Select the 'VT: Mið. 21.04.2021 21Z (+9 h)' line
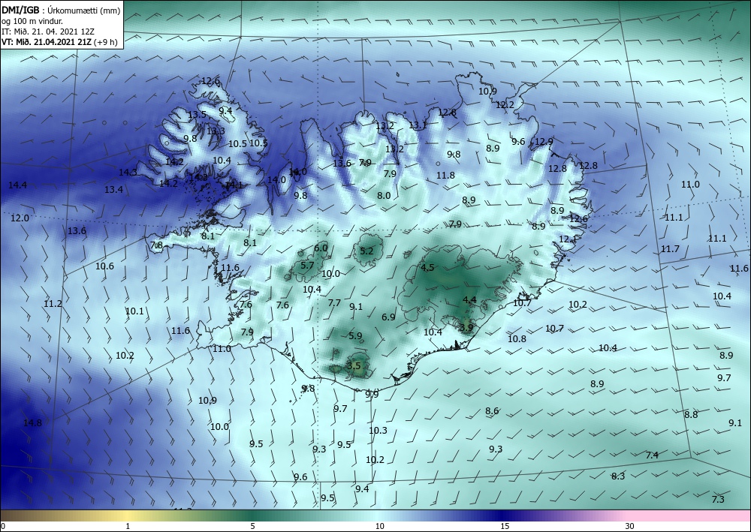751x532 pixels. tap(59, 41)
